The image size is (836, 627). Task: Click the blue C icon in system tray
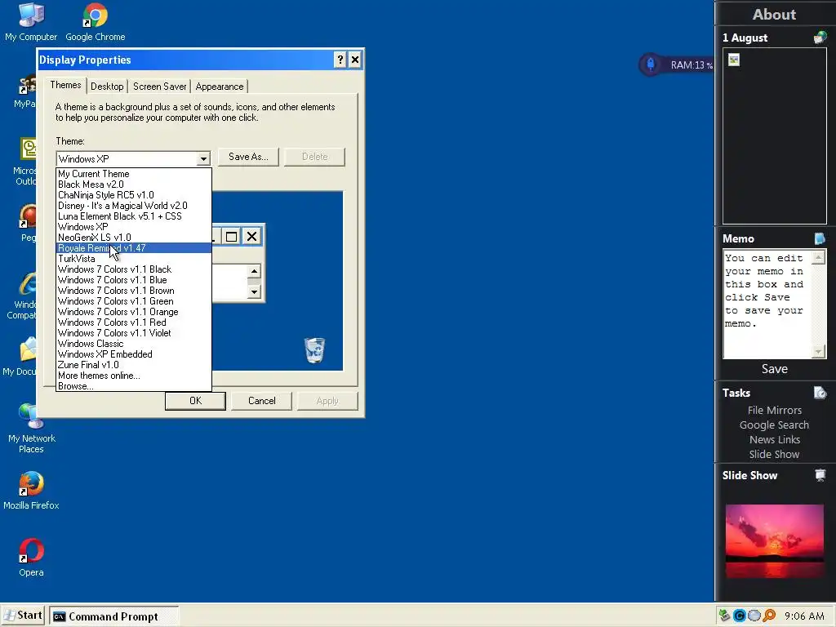pos(740,616)
